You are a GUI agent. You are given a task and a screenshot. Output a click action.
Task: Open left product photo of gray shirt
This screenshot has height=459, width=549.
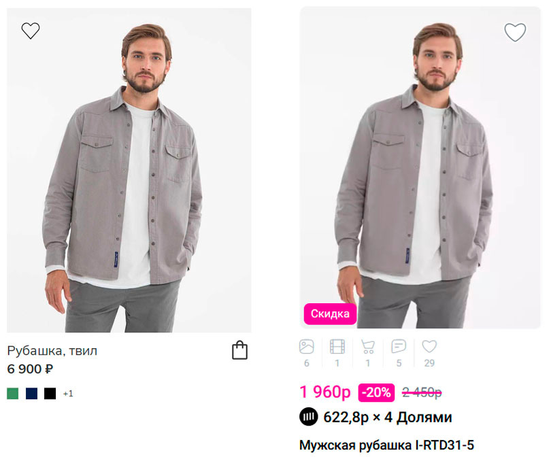click(x=129, y=170)
